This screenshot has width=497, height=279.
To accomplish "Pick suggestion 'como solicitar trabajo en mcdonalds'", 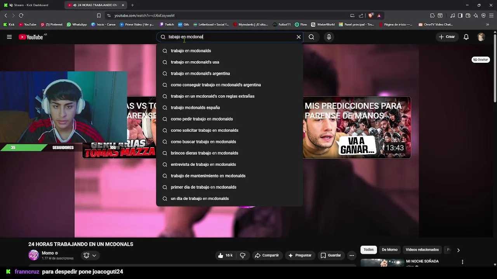I will [229, 130].
